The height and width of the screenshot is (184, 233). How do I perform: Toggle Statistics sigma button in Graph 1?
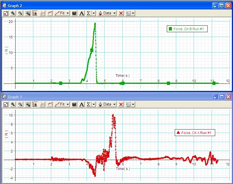click(89, 104)
